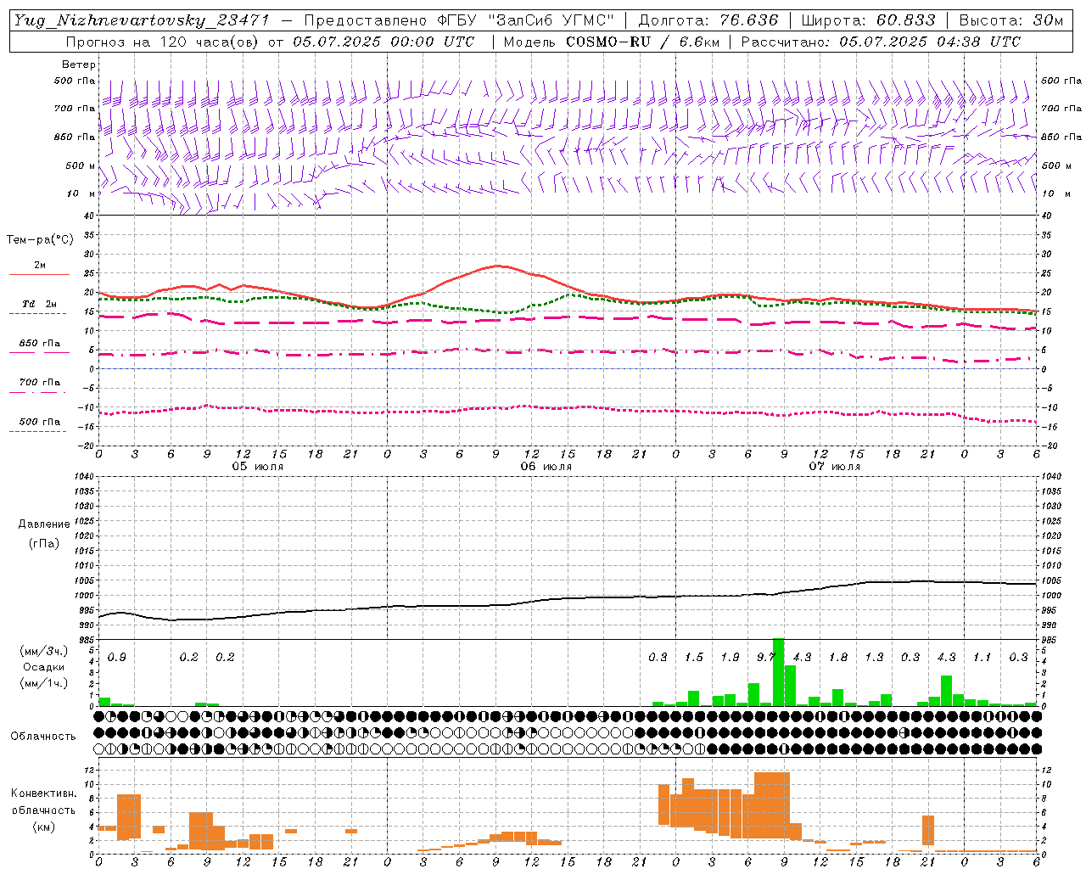The width and height of the screenshot is (1086, 869).
Task: Click the '850 гПа' legend entry in temperature panel
Action: pyautogui.click(x=39, y=345)
